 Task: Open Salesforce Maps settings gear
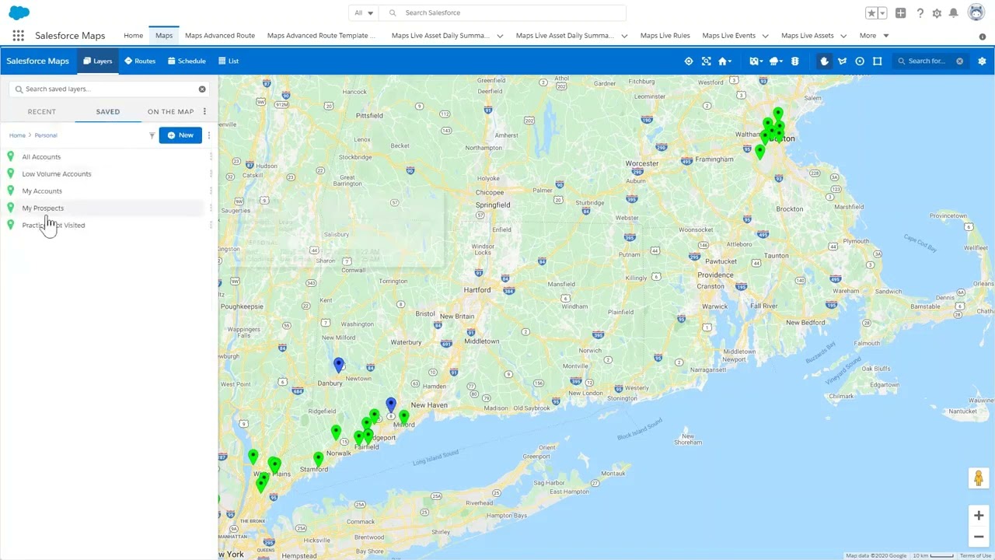pos(982,61)
